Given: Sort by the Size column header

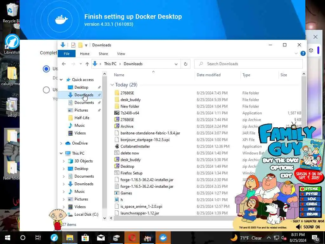Looking at the screenshot, I should click(283, 75).
